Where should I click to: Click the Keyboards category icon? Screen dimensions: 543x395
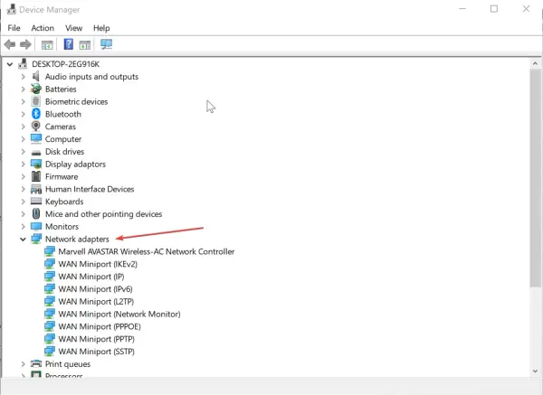36,201
